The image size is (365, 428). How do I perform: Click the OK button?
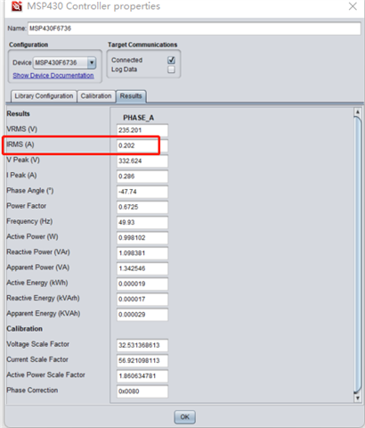pos(184,417)
